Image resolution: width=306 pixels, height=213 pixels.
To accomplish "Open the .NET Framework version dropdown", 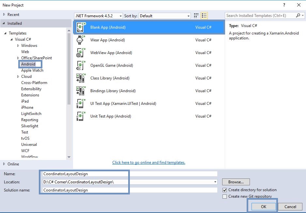I will (x=99, y=16).
